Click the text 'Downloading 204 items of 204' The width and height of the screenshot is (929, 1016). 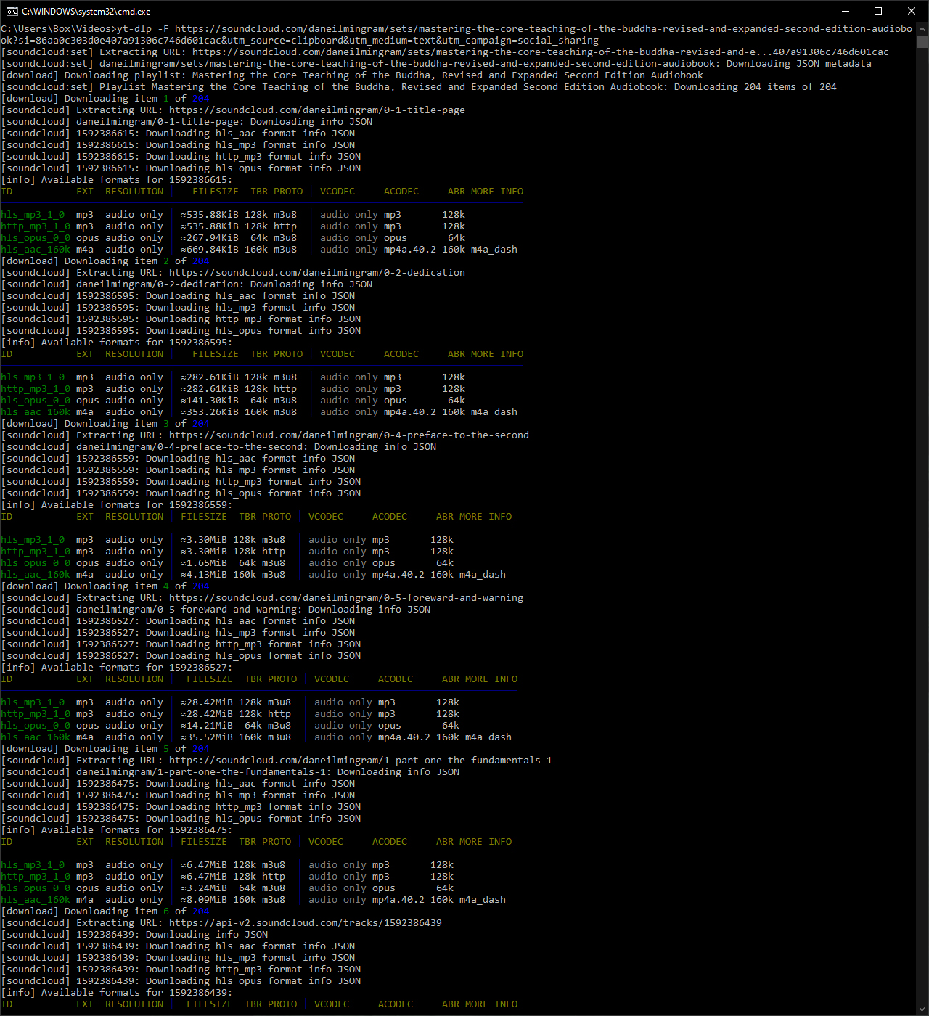tap(756, 87)
